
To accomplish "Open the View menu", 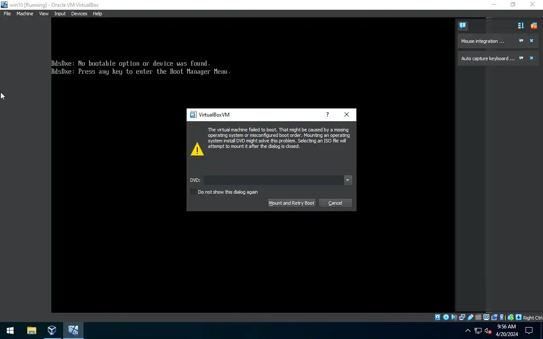I will (44, 14).
